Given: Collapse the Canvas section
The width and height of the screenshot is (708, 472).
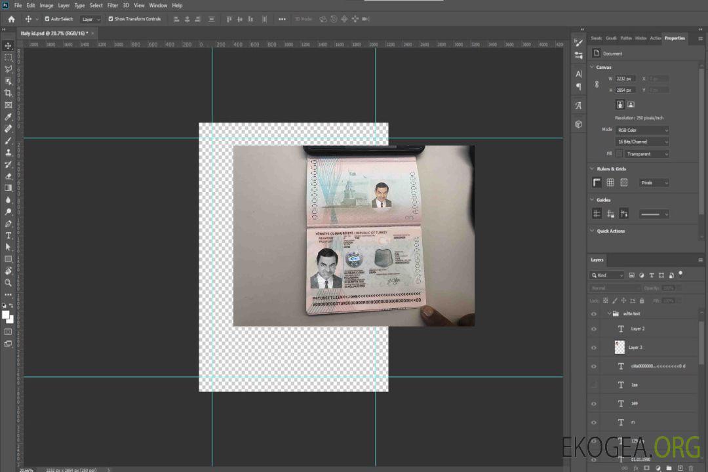Looking at the screenshot, I should click(x=592, y=67).
